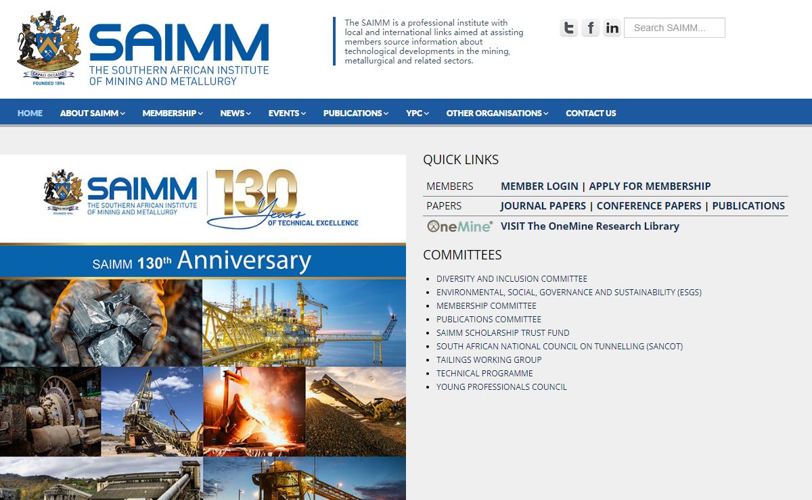Click the offshore oil platform photo
This screenshot has height=500, width=812.
point(304,322)
